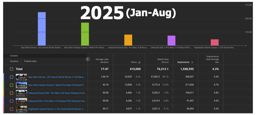Open the Unbound 200 Pro Men POV thumbnail

21,101
